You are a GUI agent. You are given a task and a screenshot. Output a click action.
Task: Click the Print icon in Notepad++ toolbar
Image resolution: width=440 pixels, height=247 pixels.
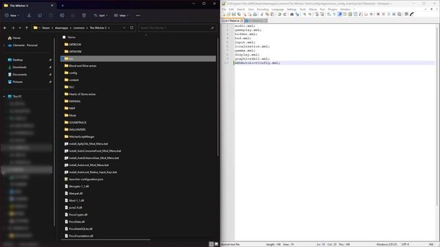pyautogui.click(x=255, y=14)
